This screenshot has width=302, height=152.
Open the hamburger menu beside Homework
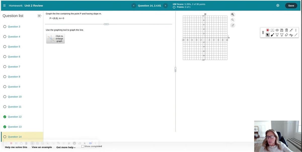(4, 6)
